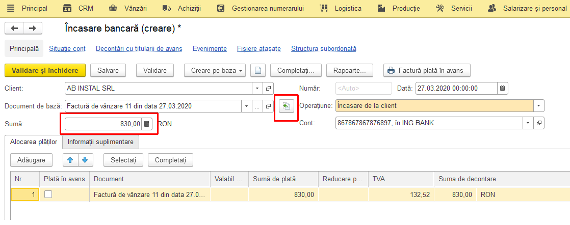Open the calculator icon in Sumă field
This screenshot has width=570, height=225.
point(146,124)
